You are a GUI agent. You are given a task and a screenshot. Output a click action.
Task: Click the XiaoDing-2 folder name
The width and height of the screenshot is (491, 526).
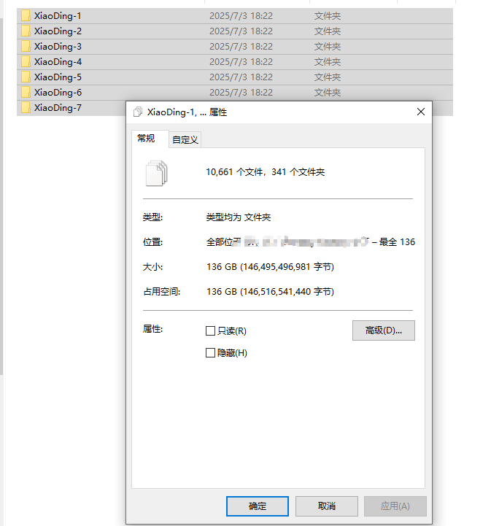coord(58,31)
